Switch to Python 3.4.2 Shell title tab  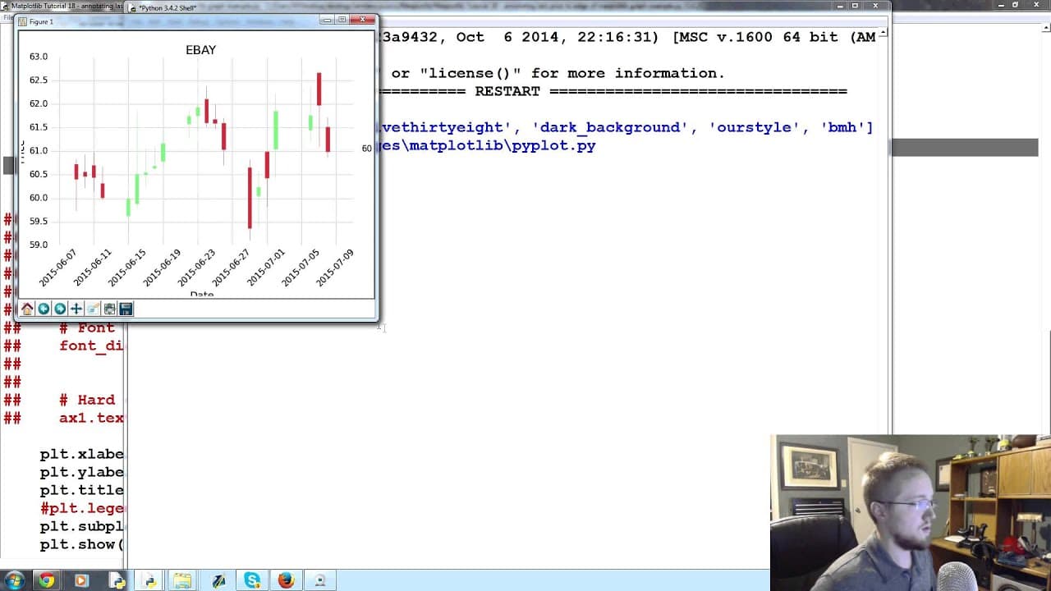point(168,7)
